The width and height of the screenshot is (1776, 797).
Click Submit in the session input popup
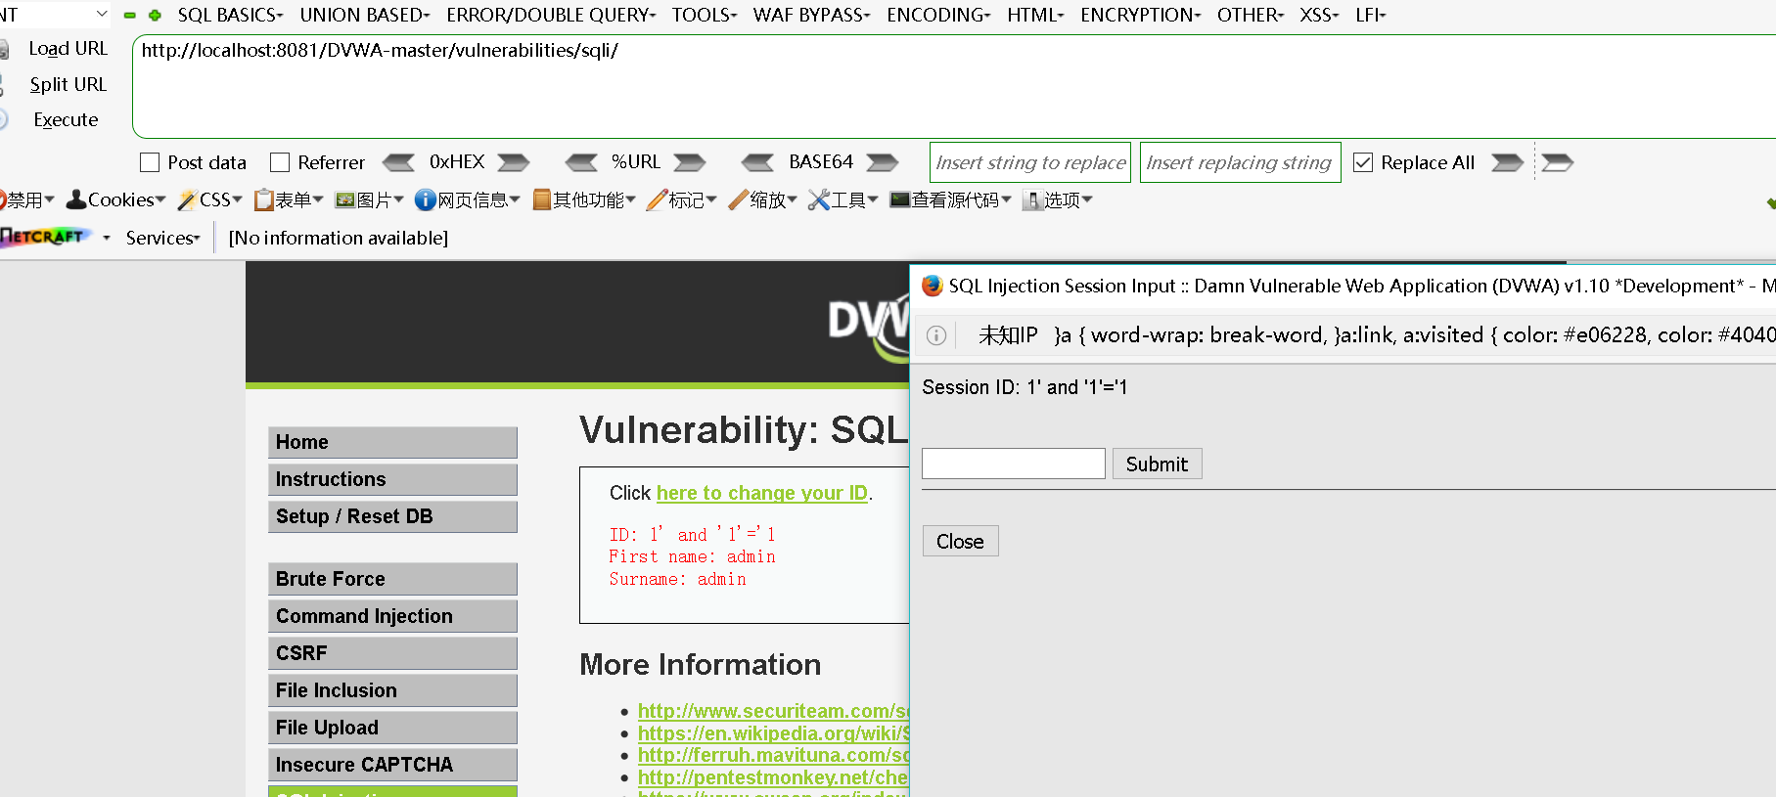pos(1157,464)
